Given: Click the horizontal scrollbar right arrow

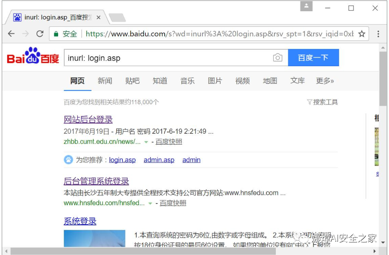Looking at the screenshot, I should point(375,251).
